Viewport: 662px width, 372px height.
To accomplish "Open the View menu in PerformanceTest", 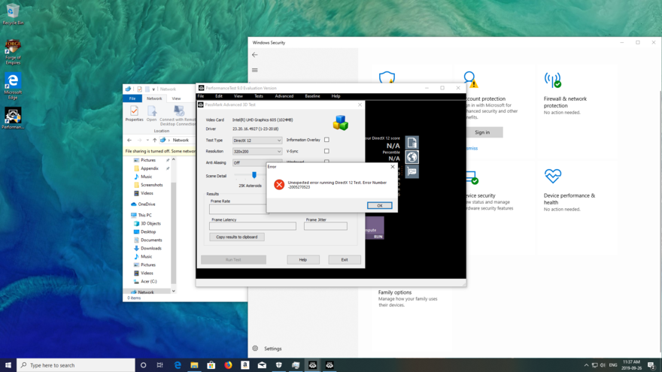I will [238, 96].
